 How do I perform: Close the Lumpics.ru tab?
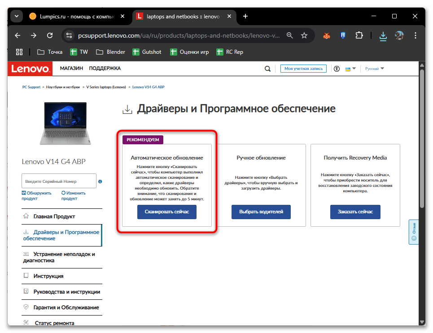click(122, 16)
